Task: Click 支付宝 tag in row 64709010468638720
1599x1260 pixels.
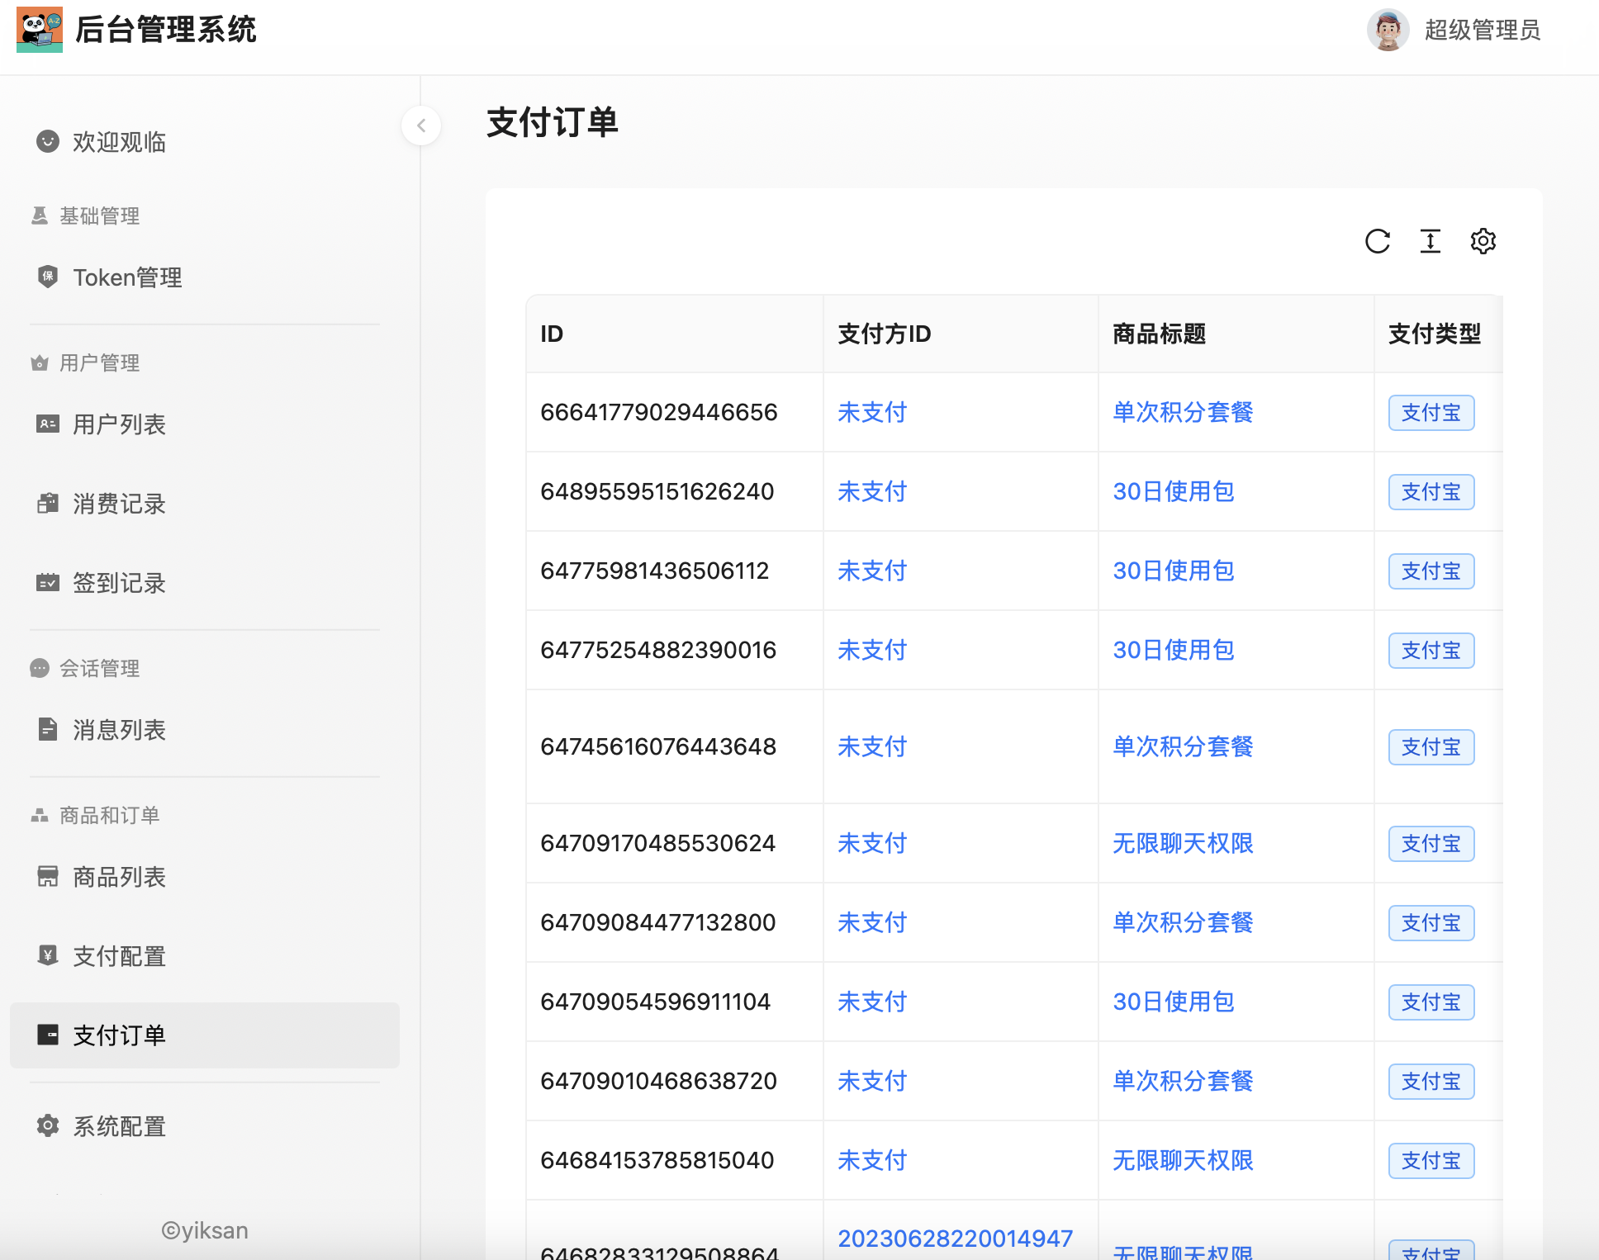Action: coord(1431,1082)
